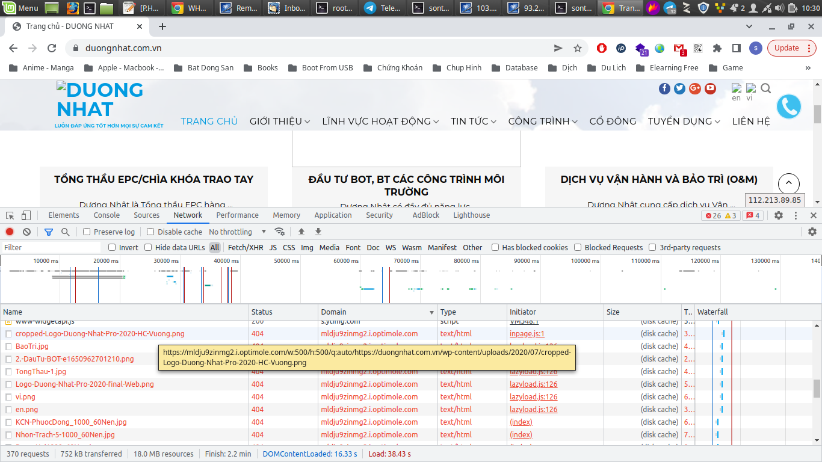Image resolution: width=822 pixels, height=462 pixels.
Task: Open network conditions wifi icon
Action: [279, 232]
